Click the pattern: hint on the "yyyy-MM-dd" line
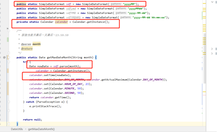This screenshot has height=132, width=217. click(121, 13)
